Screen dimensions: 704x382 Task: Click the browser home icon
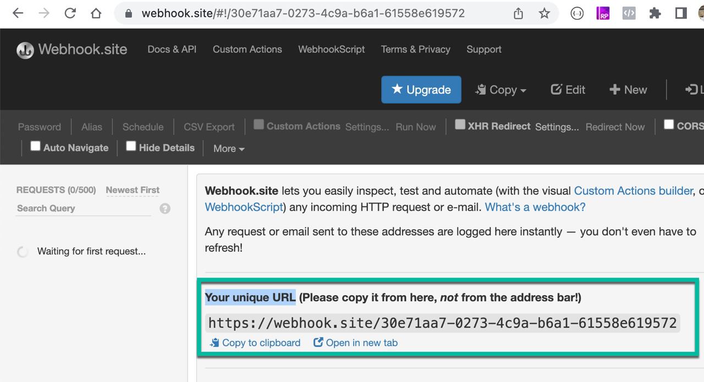coord(96,13)
